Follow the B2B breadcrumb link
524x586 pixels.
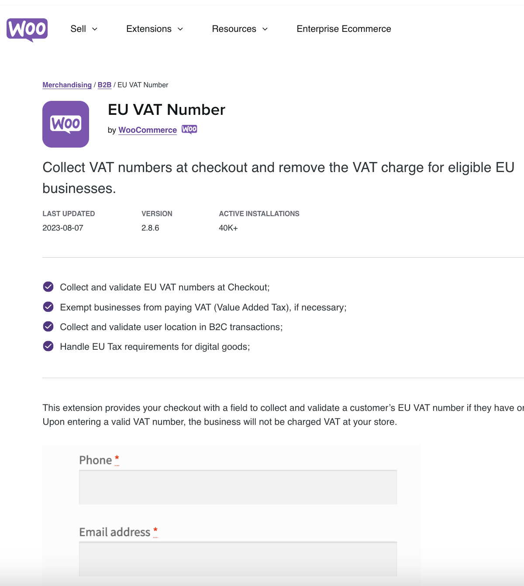104,85
